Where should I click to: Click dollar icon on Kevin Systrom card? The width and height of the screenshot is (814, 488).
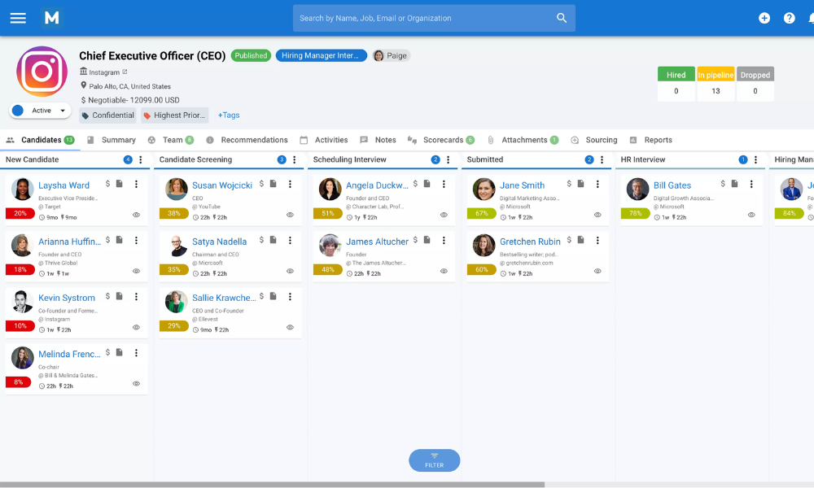pyautogui.click(x=107, y=296)
